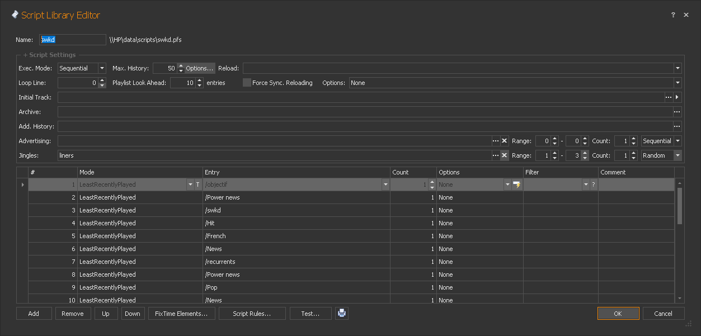Image resolution: width=701 pixels, height=336 pixels.
Task: Click the Add button
Action: tap(34, 314)
